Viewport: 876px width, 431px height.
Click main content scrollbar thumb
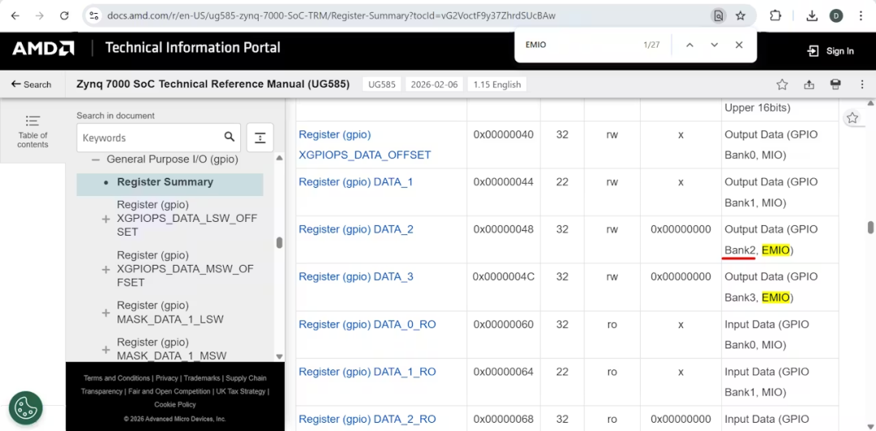coord(870,227)
